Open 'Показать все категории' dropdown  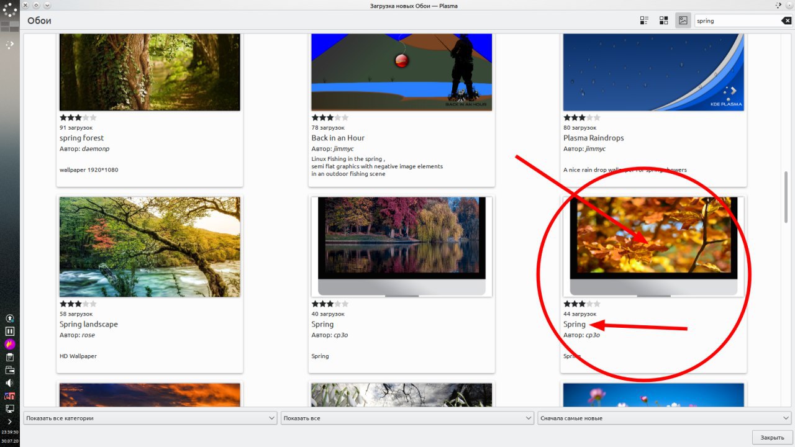pos(150,418)
